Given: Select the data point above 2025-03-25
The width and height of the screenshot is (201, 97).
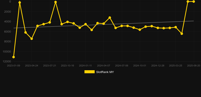Looking at the screenshot, I should tap(176, 27).
